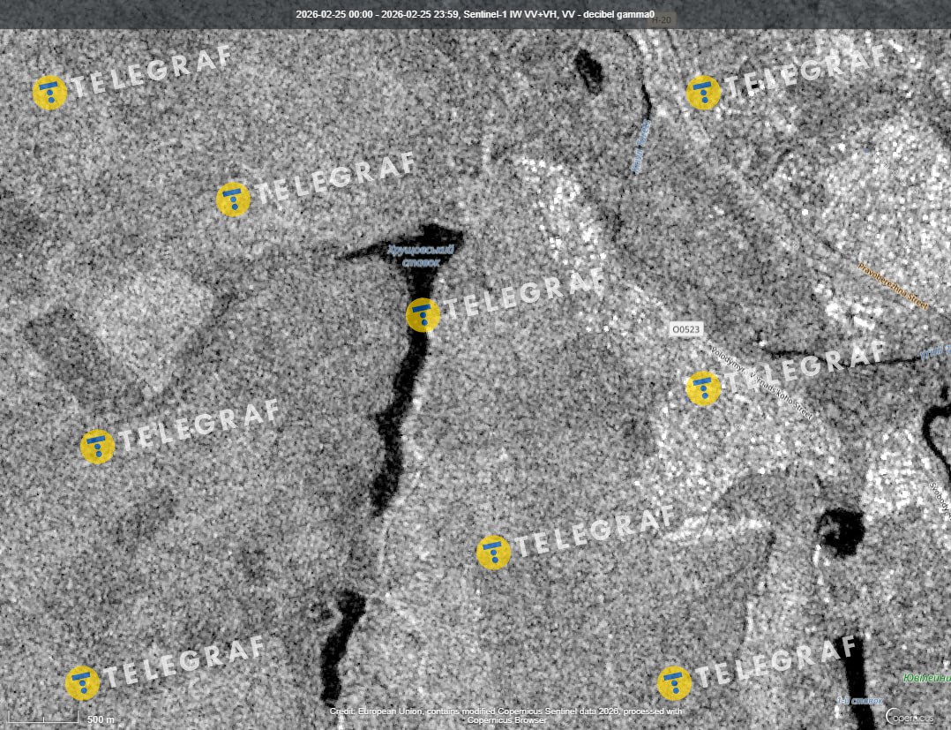
Task: Click the Telegraf icon in the top-left corner
Action: point(49,93)
